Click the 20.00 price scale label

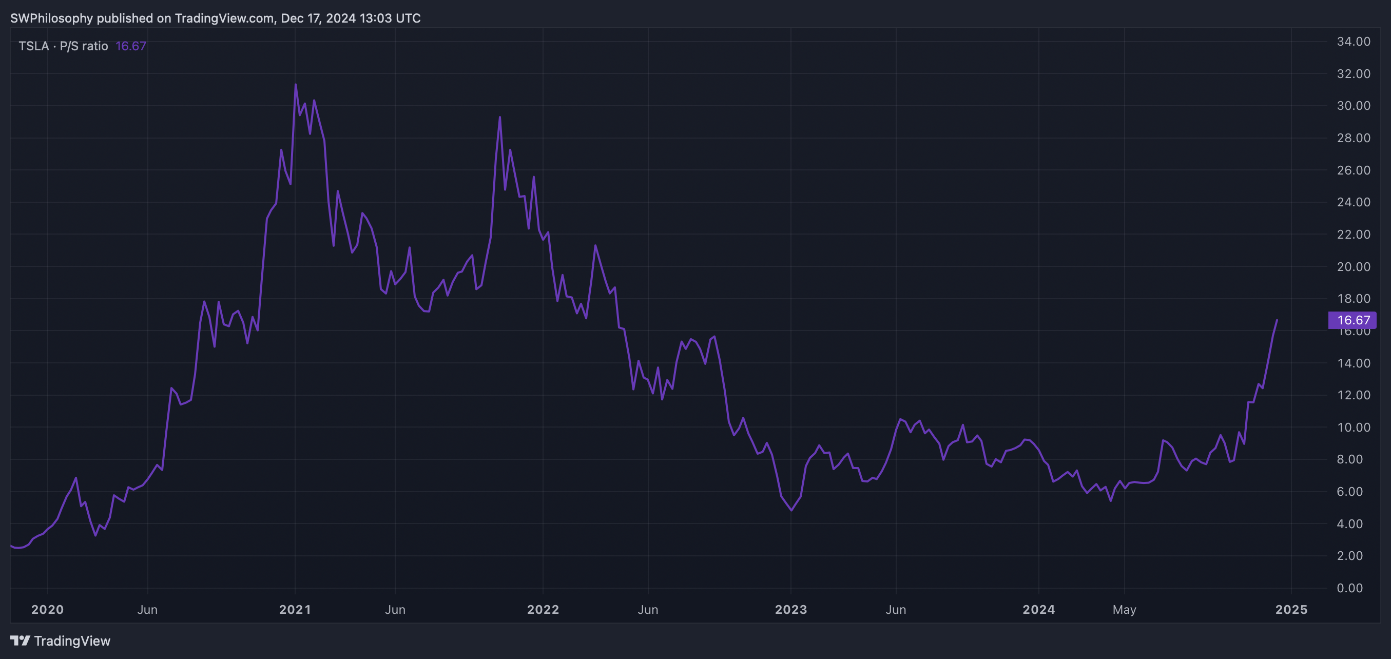pyautogui.click(x=1353, y=266)
